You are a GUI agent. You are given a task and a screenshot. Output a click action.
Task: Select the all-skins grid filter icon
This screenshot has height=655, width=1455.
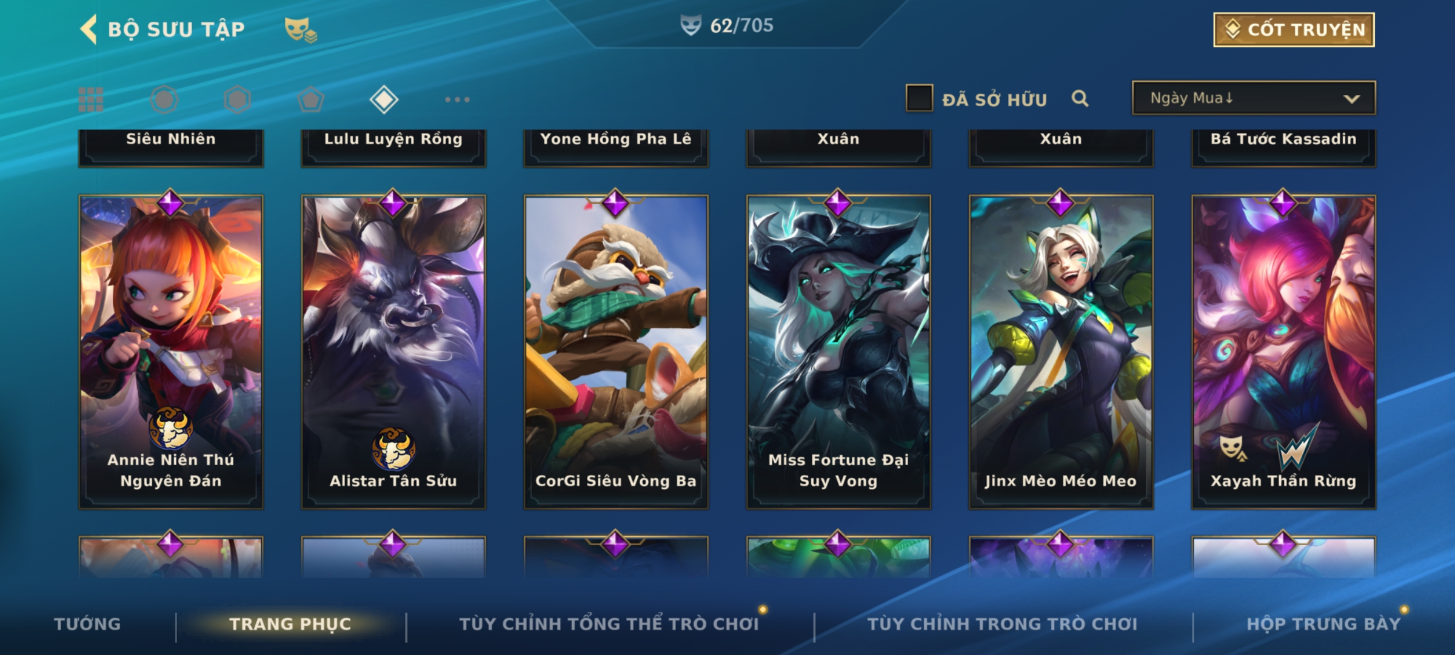[x=91, y=99]
